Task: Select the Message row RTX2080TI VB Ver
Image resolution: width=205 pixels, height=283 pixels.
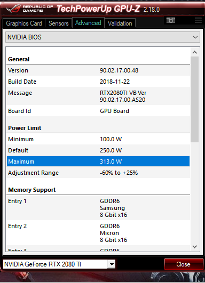Action: coord(98,96)
